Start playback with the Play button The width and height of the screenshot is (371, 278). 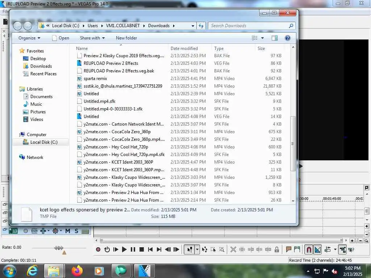(x=124, y=249)
